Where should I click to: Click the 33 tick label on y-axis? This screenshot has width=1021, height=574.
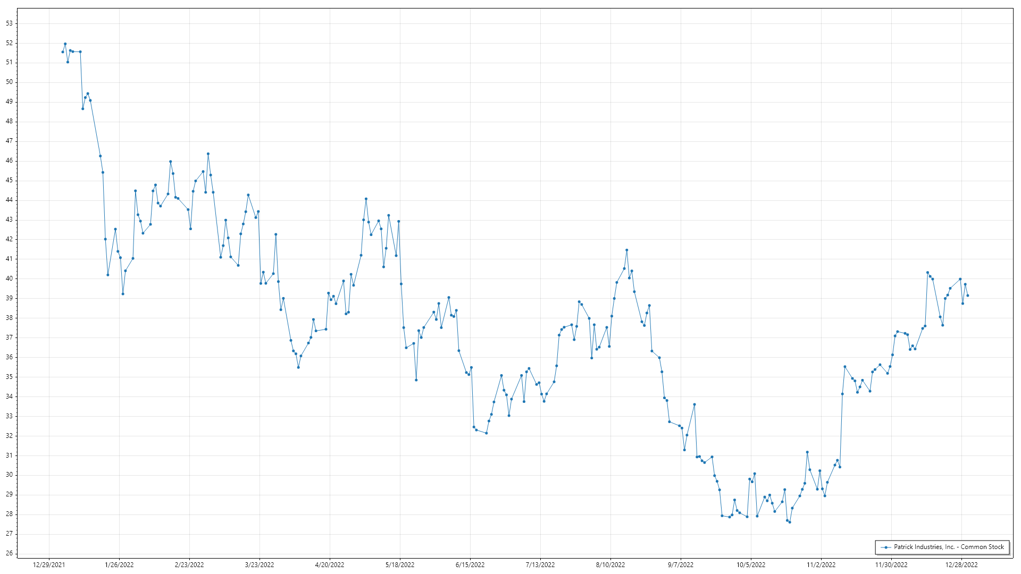pyautogui.click(x=10, y=416)
